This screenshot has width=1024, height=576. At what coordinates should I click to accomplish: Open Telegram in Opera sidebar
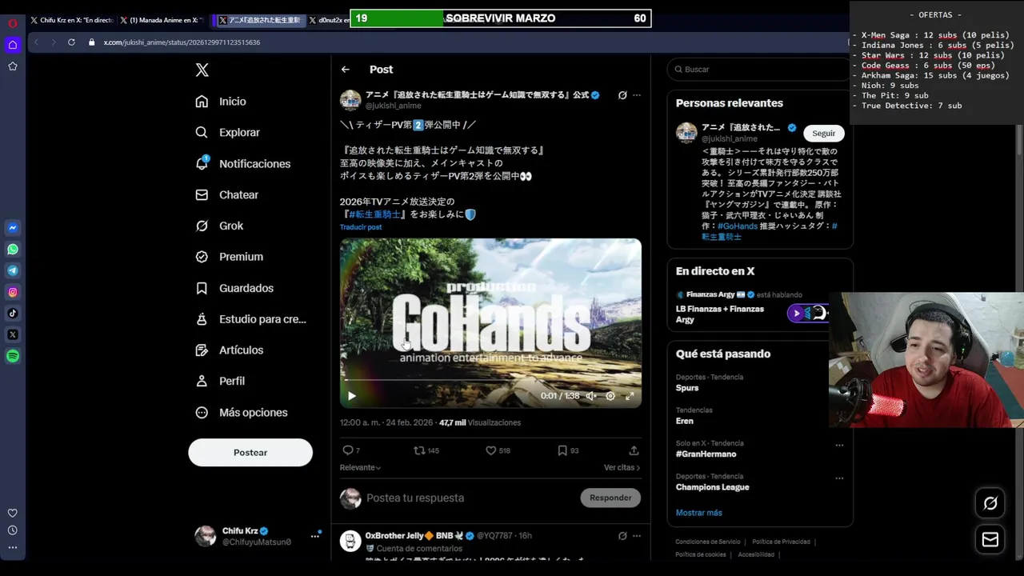pos(13,271)
